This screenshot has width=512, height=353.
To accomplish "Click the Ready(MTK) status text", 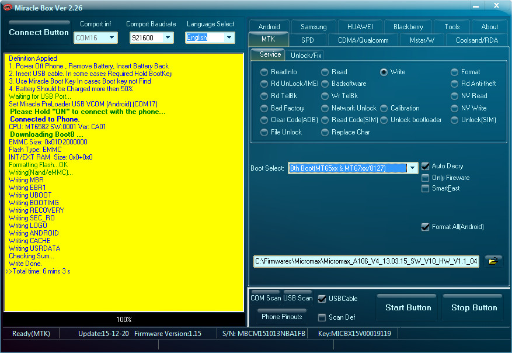I will (x=31, y=334).
